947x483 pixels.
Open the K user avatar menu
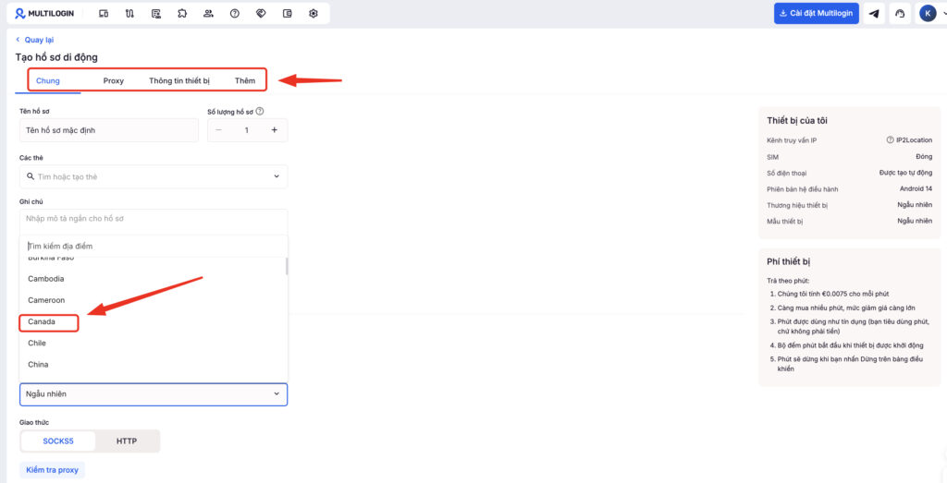927,13
